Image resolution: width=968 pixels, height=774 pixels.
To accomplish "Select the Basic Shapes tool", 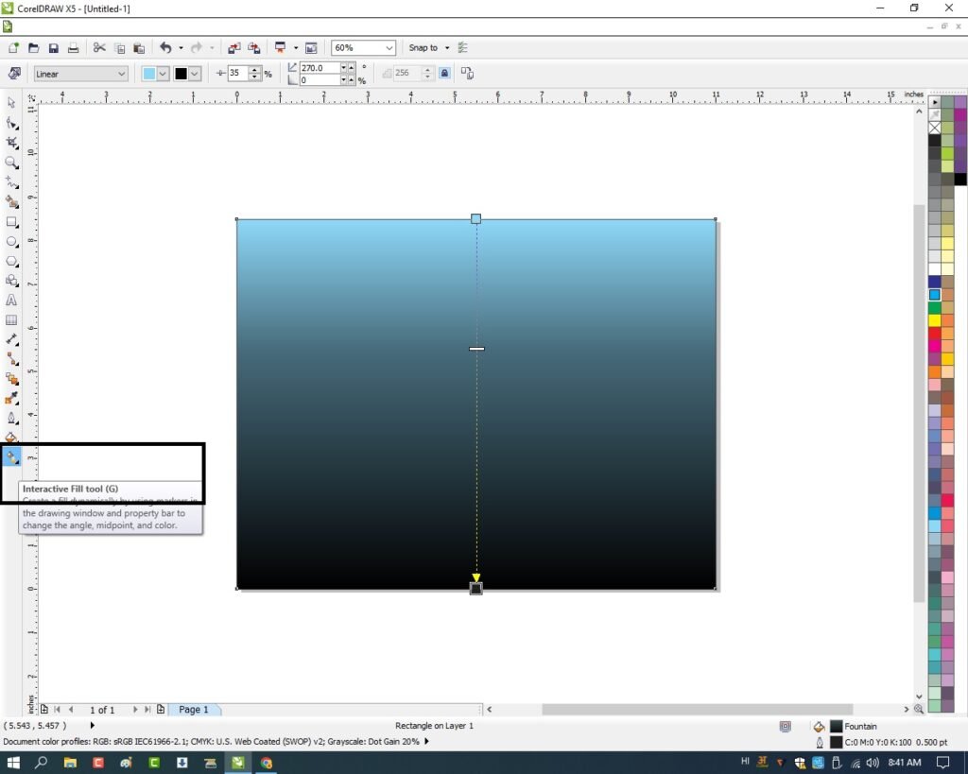I will click(x=11, y=281).
